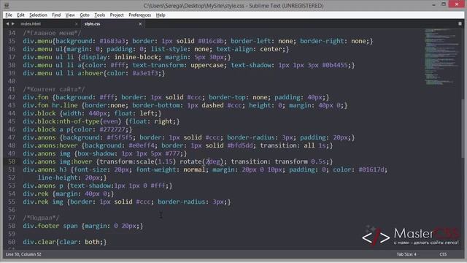Open the Selection menu
467x263 pixels.
pos(38,15)
